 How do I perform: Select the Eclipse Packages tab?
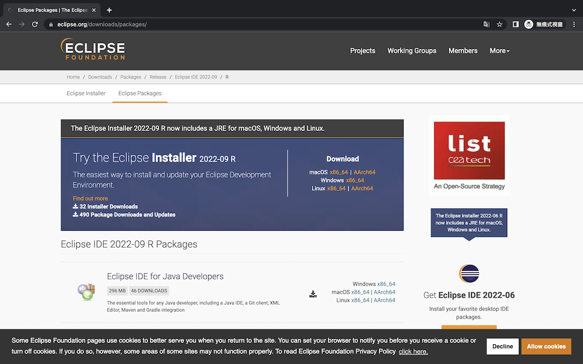pos(140,93)
